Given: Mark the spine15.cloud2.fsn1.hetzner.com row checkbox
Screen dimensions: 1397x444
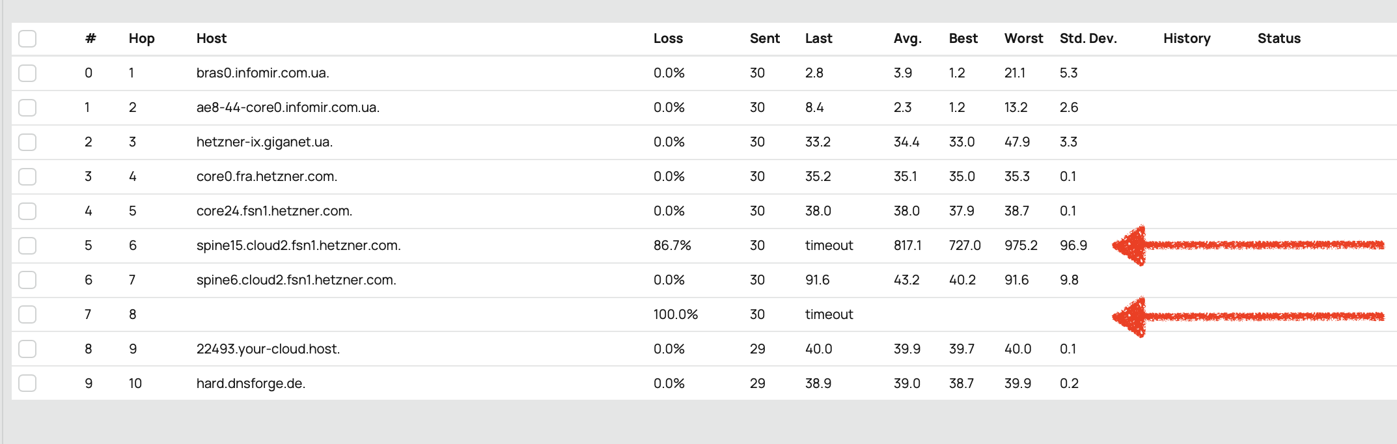Looking at the screenshot, I should pyautogui.click(x=27, y=245).
